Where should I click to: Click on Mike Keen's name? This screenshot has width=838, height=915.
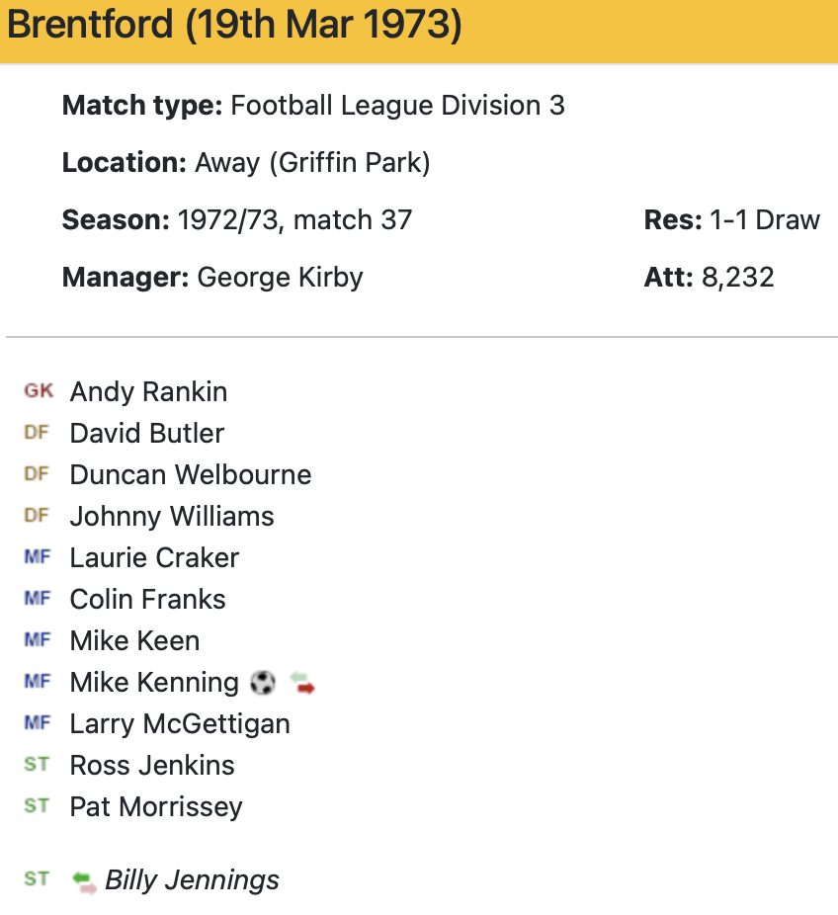[134, 641]
